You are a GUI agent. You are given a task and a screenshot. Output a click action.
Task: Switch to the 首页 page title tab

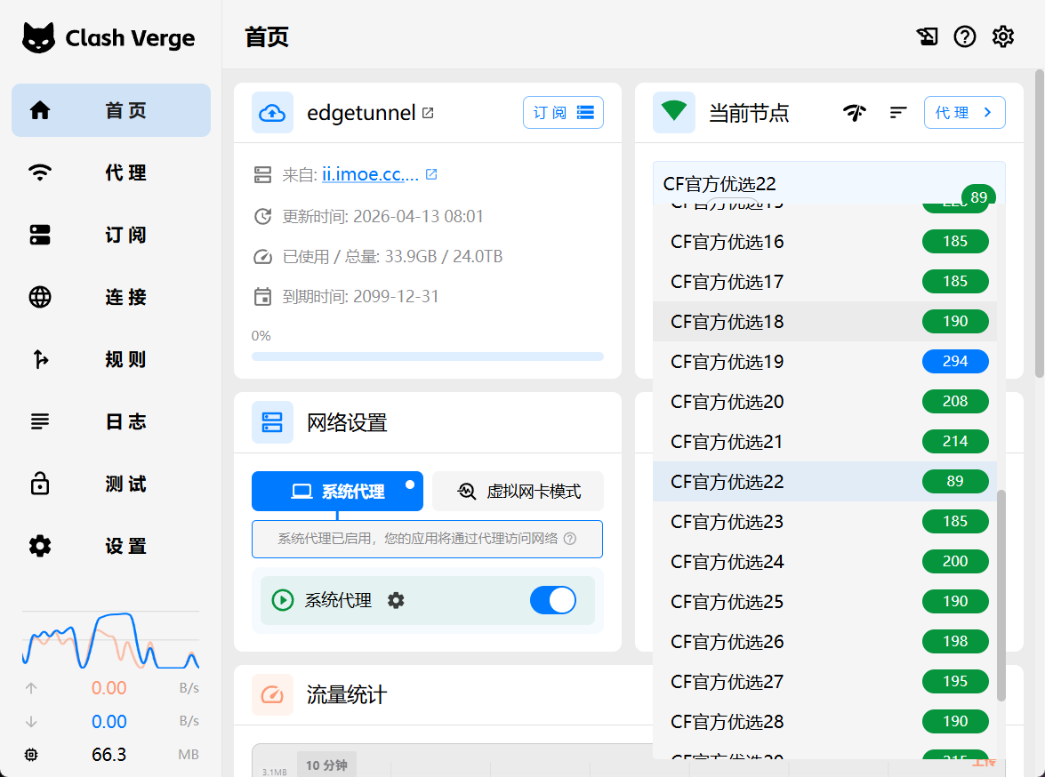[x=264, y=37]
